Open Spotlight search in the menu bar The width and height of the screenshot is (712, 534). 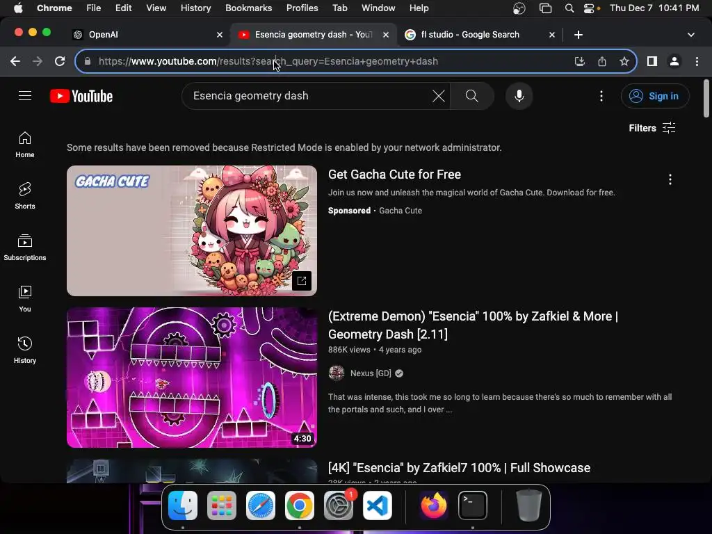(x=569, y=8)
